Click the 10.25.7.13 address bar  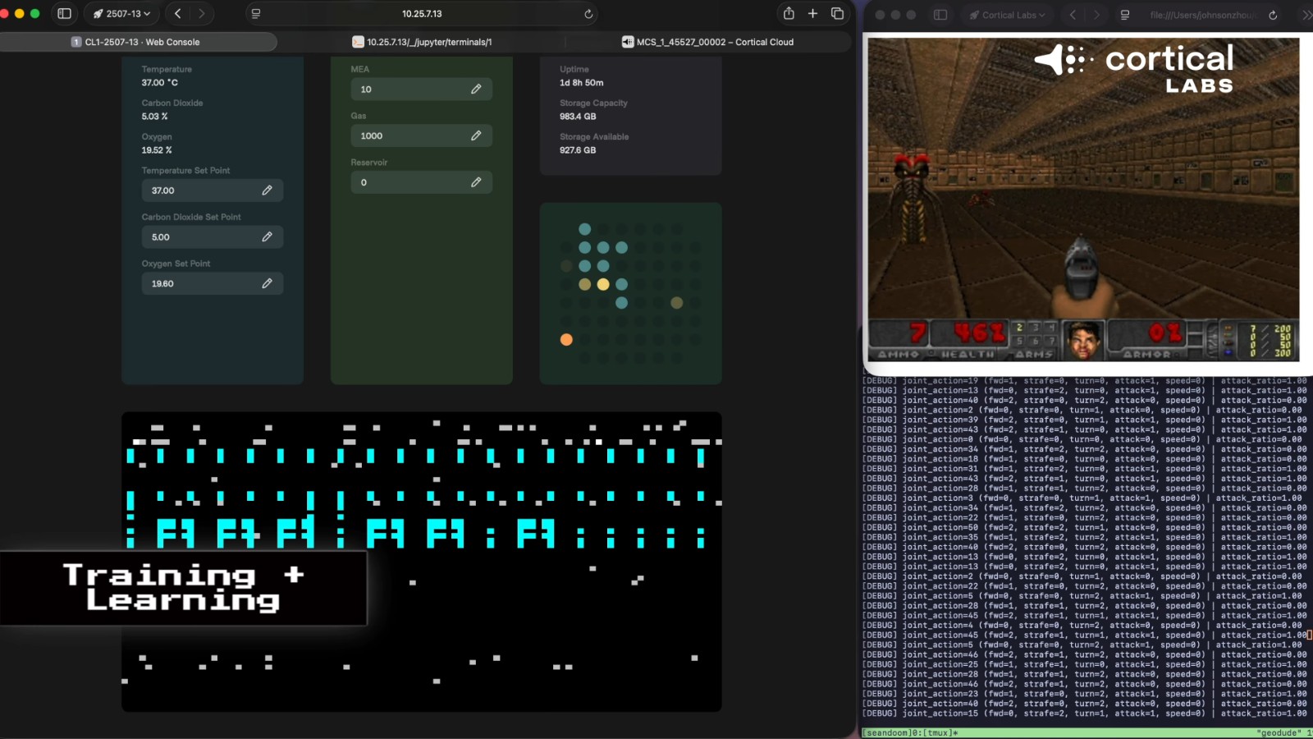(x=422, y=14)
